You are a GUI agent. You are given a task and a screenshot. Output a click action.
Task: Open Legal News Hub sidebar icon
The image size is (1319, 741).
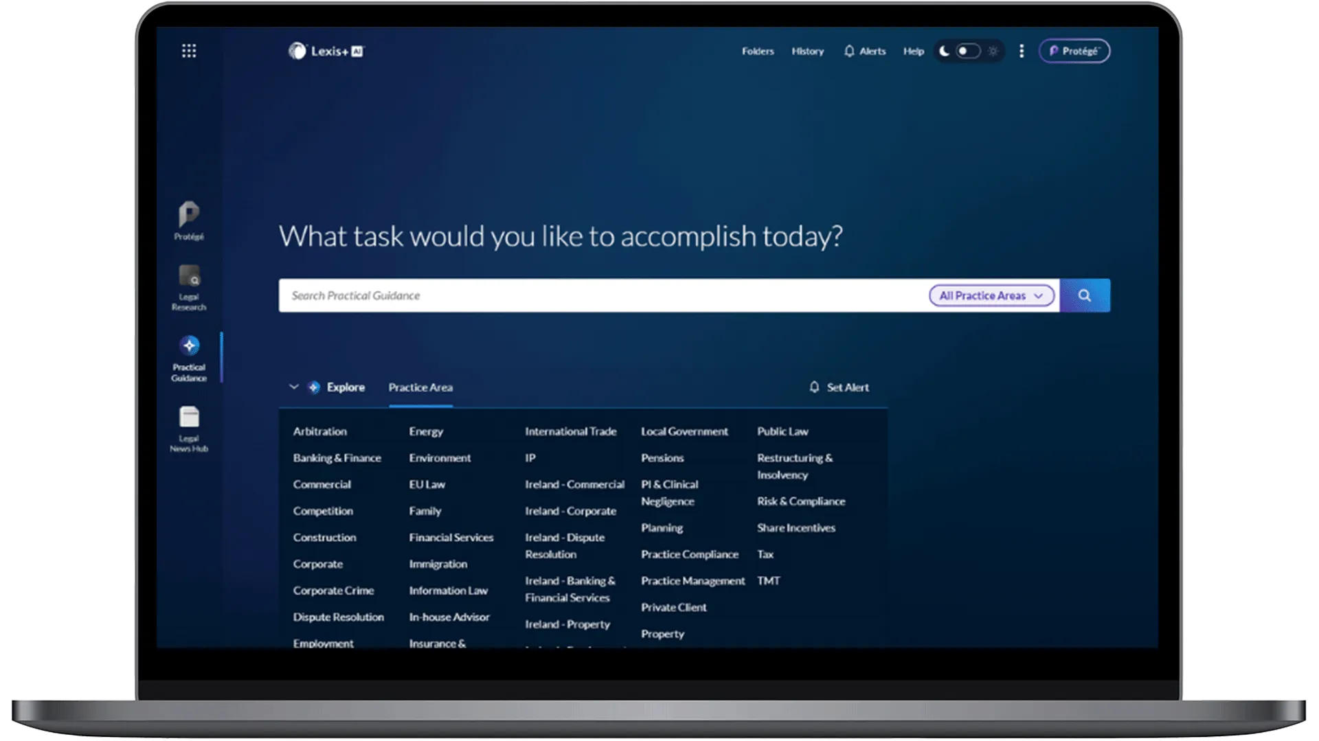pyautogui.click(x=189, y=429)
